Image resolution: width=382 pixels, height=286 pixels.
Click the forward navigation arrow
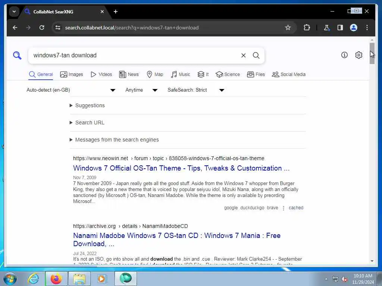pyautogui.click(x=28, y=28)
